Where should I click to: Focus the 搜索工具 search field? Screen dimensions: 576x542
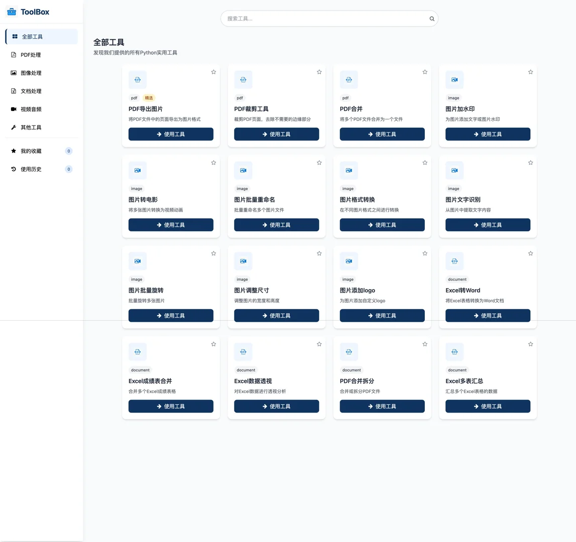coord(329,19)
